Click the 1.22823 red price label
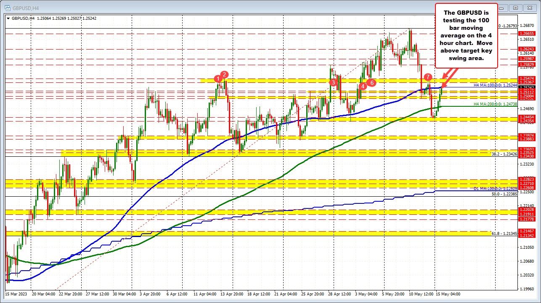This screenshot has width=541, height=303. tap(527, 179)
